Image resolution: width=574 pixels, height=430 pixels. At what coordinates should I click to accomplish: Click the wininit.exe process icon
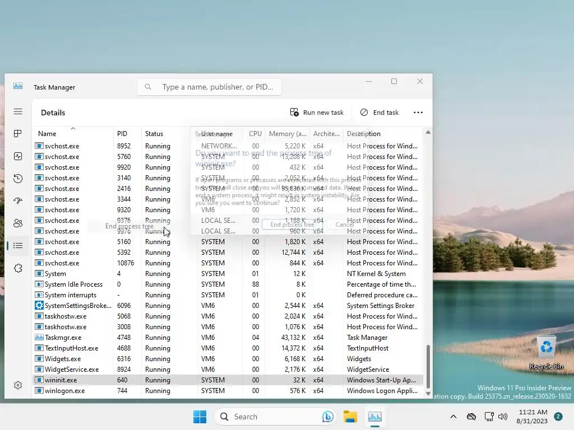(x=39, y=380)
